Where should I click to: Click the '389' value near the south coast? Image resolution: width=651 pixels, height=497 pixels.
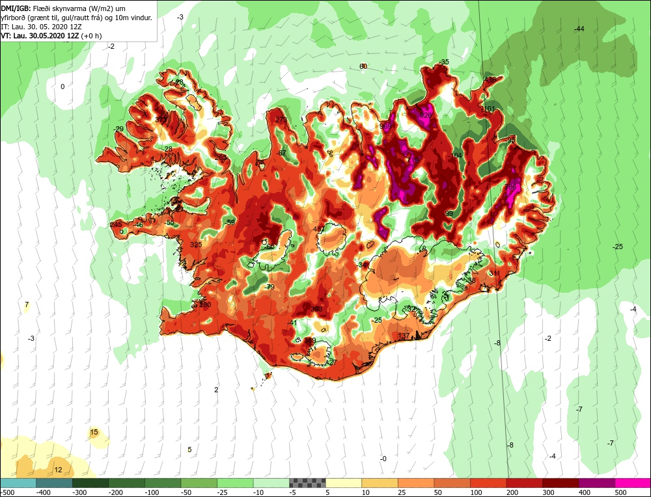310,341
